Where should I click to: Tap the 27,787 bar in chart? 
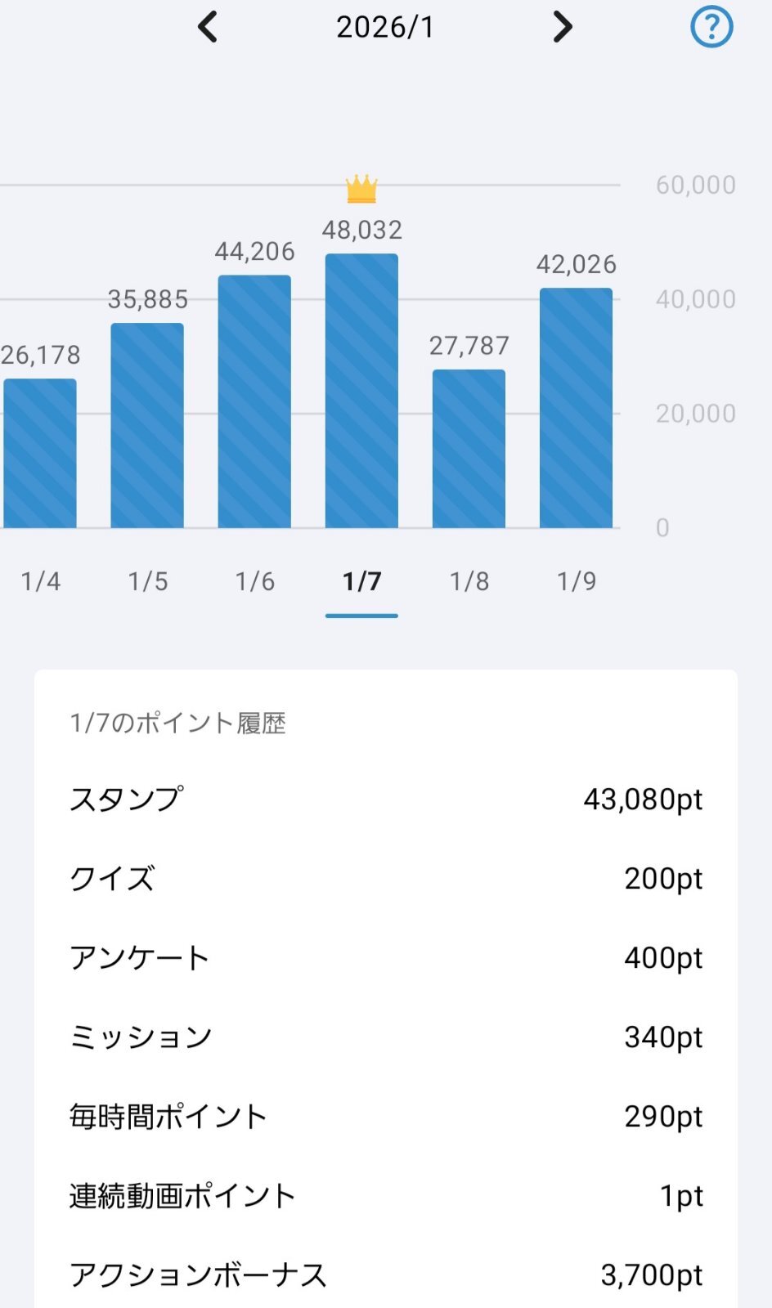pyautogui.click(x=469, y=449)
